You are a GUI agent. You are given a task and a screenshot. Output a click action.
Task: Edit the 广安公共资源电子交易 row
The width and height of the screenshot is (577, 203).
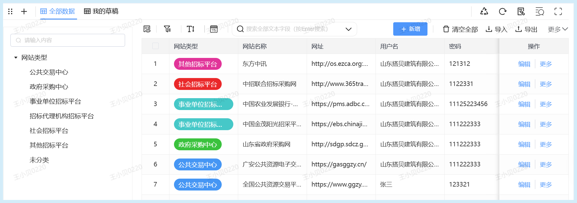click(524, 165)
